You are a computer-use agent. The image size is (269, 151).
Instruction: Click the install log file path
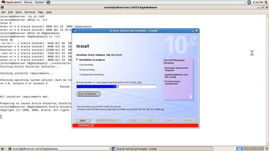(x=121, y=109)
